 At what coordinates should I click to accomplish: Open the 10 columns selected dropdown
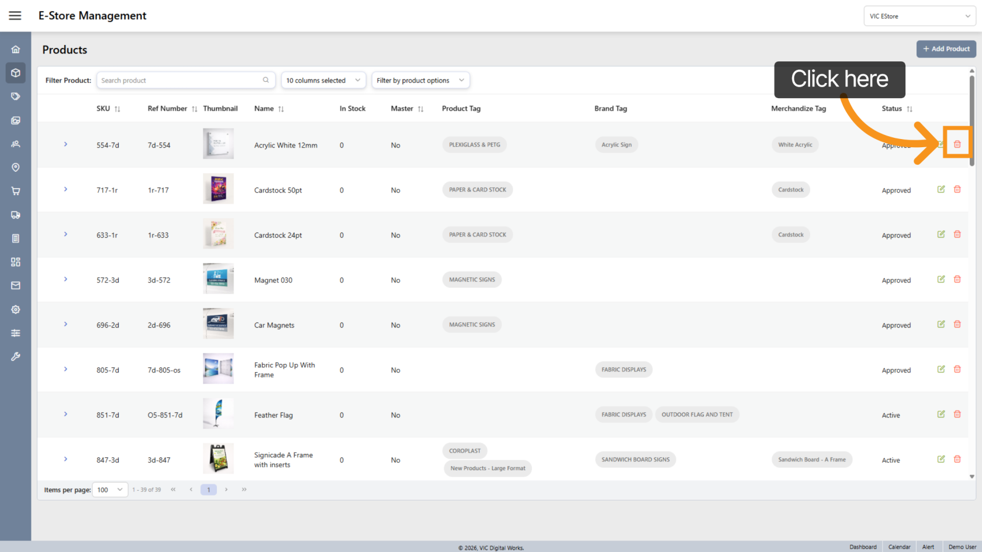[x=323, y=81]
